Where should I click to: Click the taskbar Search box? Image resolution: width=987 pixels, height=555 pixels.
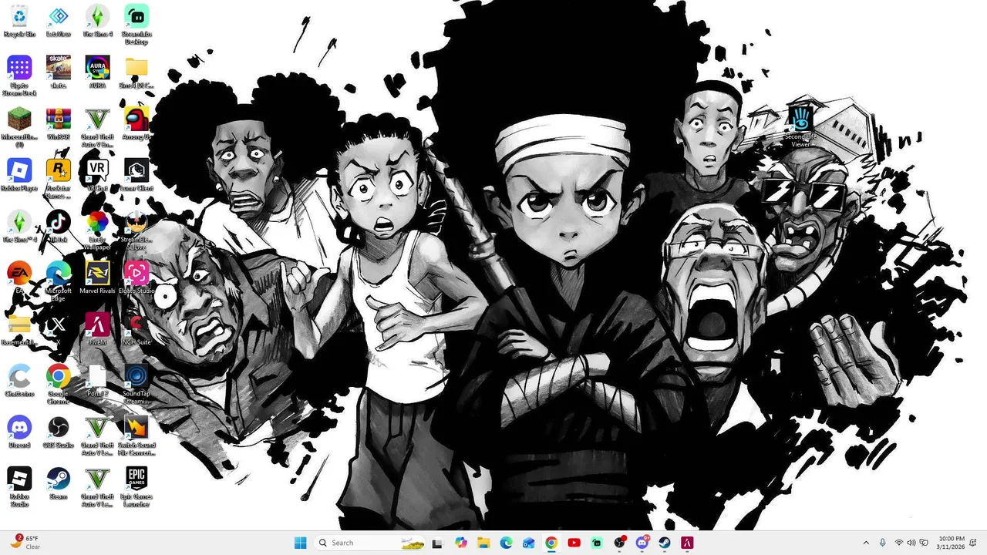click(370, 543)
